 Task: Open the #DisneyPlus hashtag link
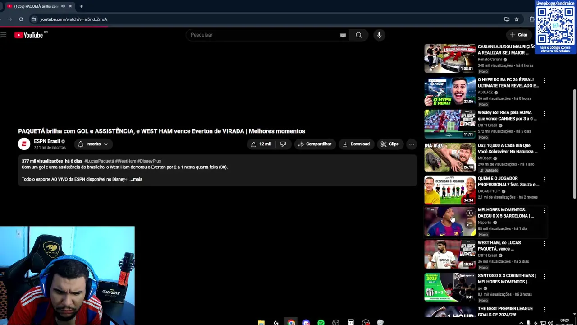[149, 161]
